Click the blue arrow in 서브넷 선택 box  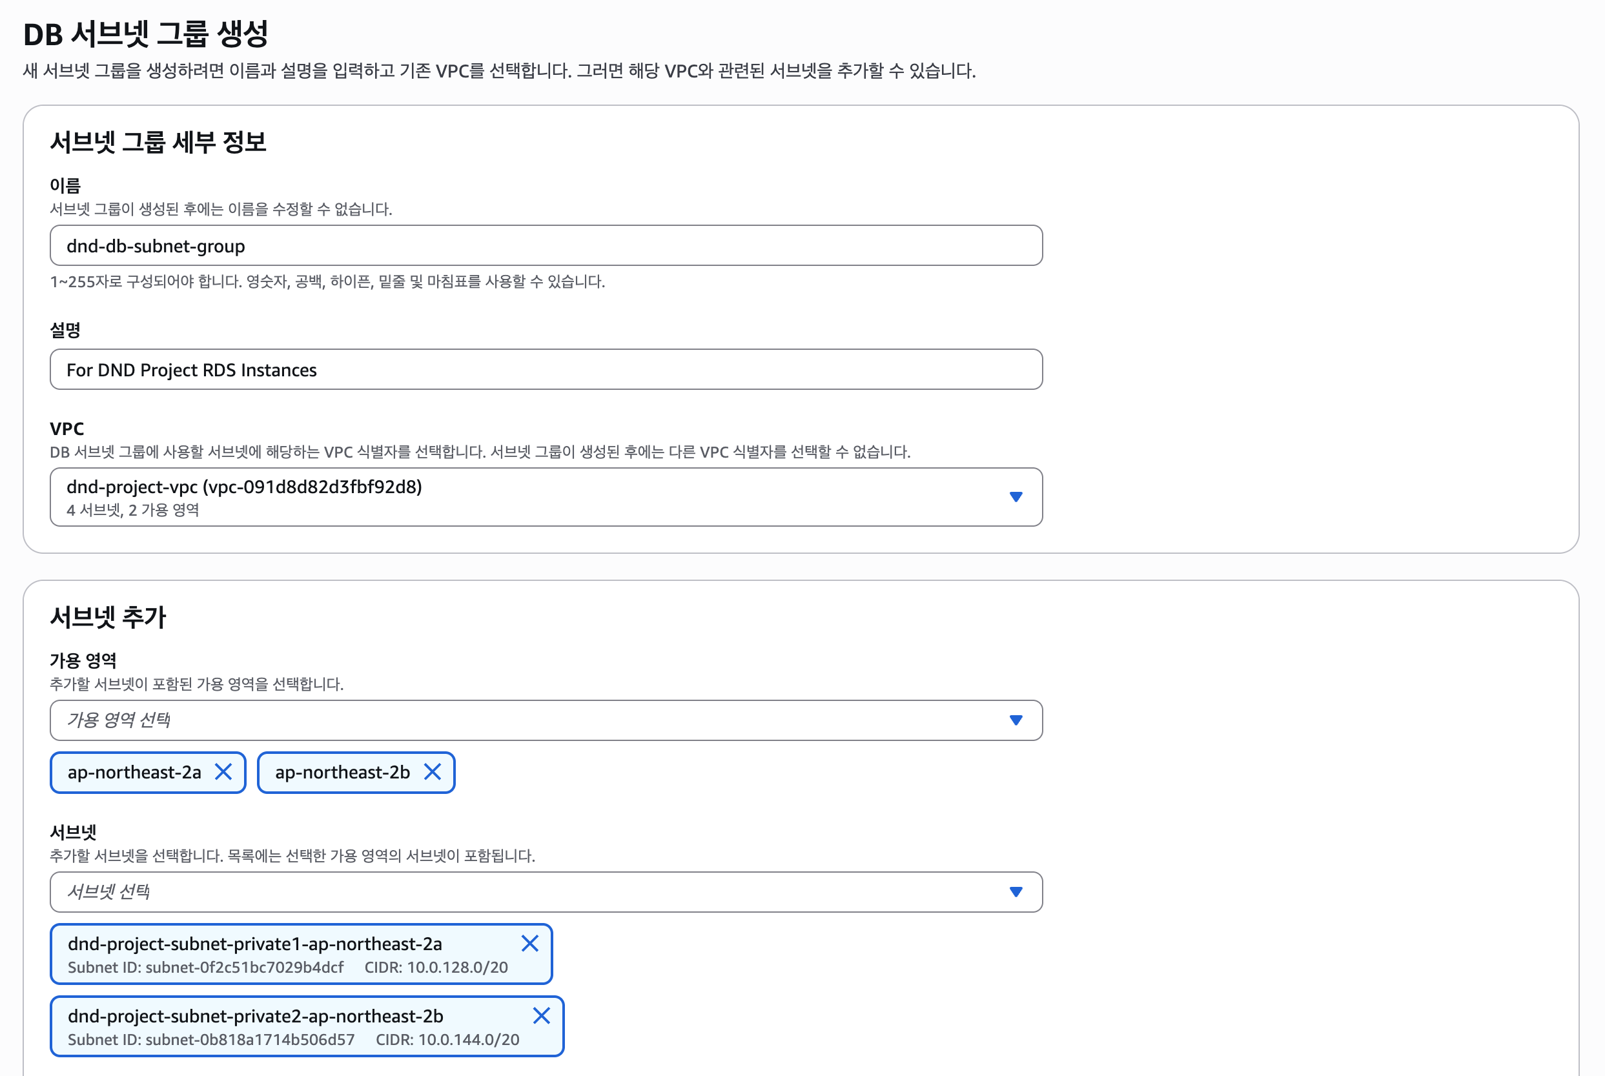tap(1016, 891)
